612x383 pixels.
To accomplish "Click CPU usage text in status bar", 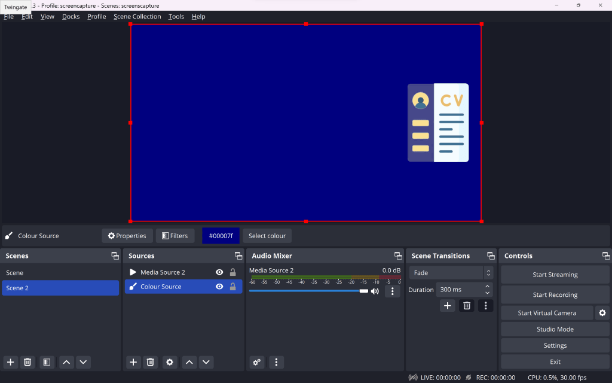I will click(557, 378).
